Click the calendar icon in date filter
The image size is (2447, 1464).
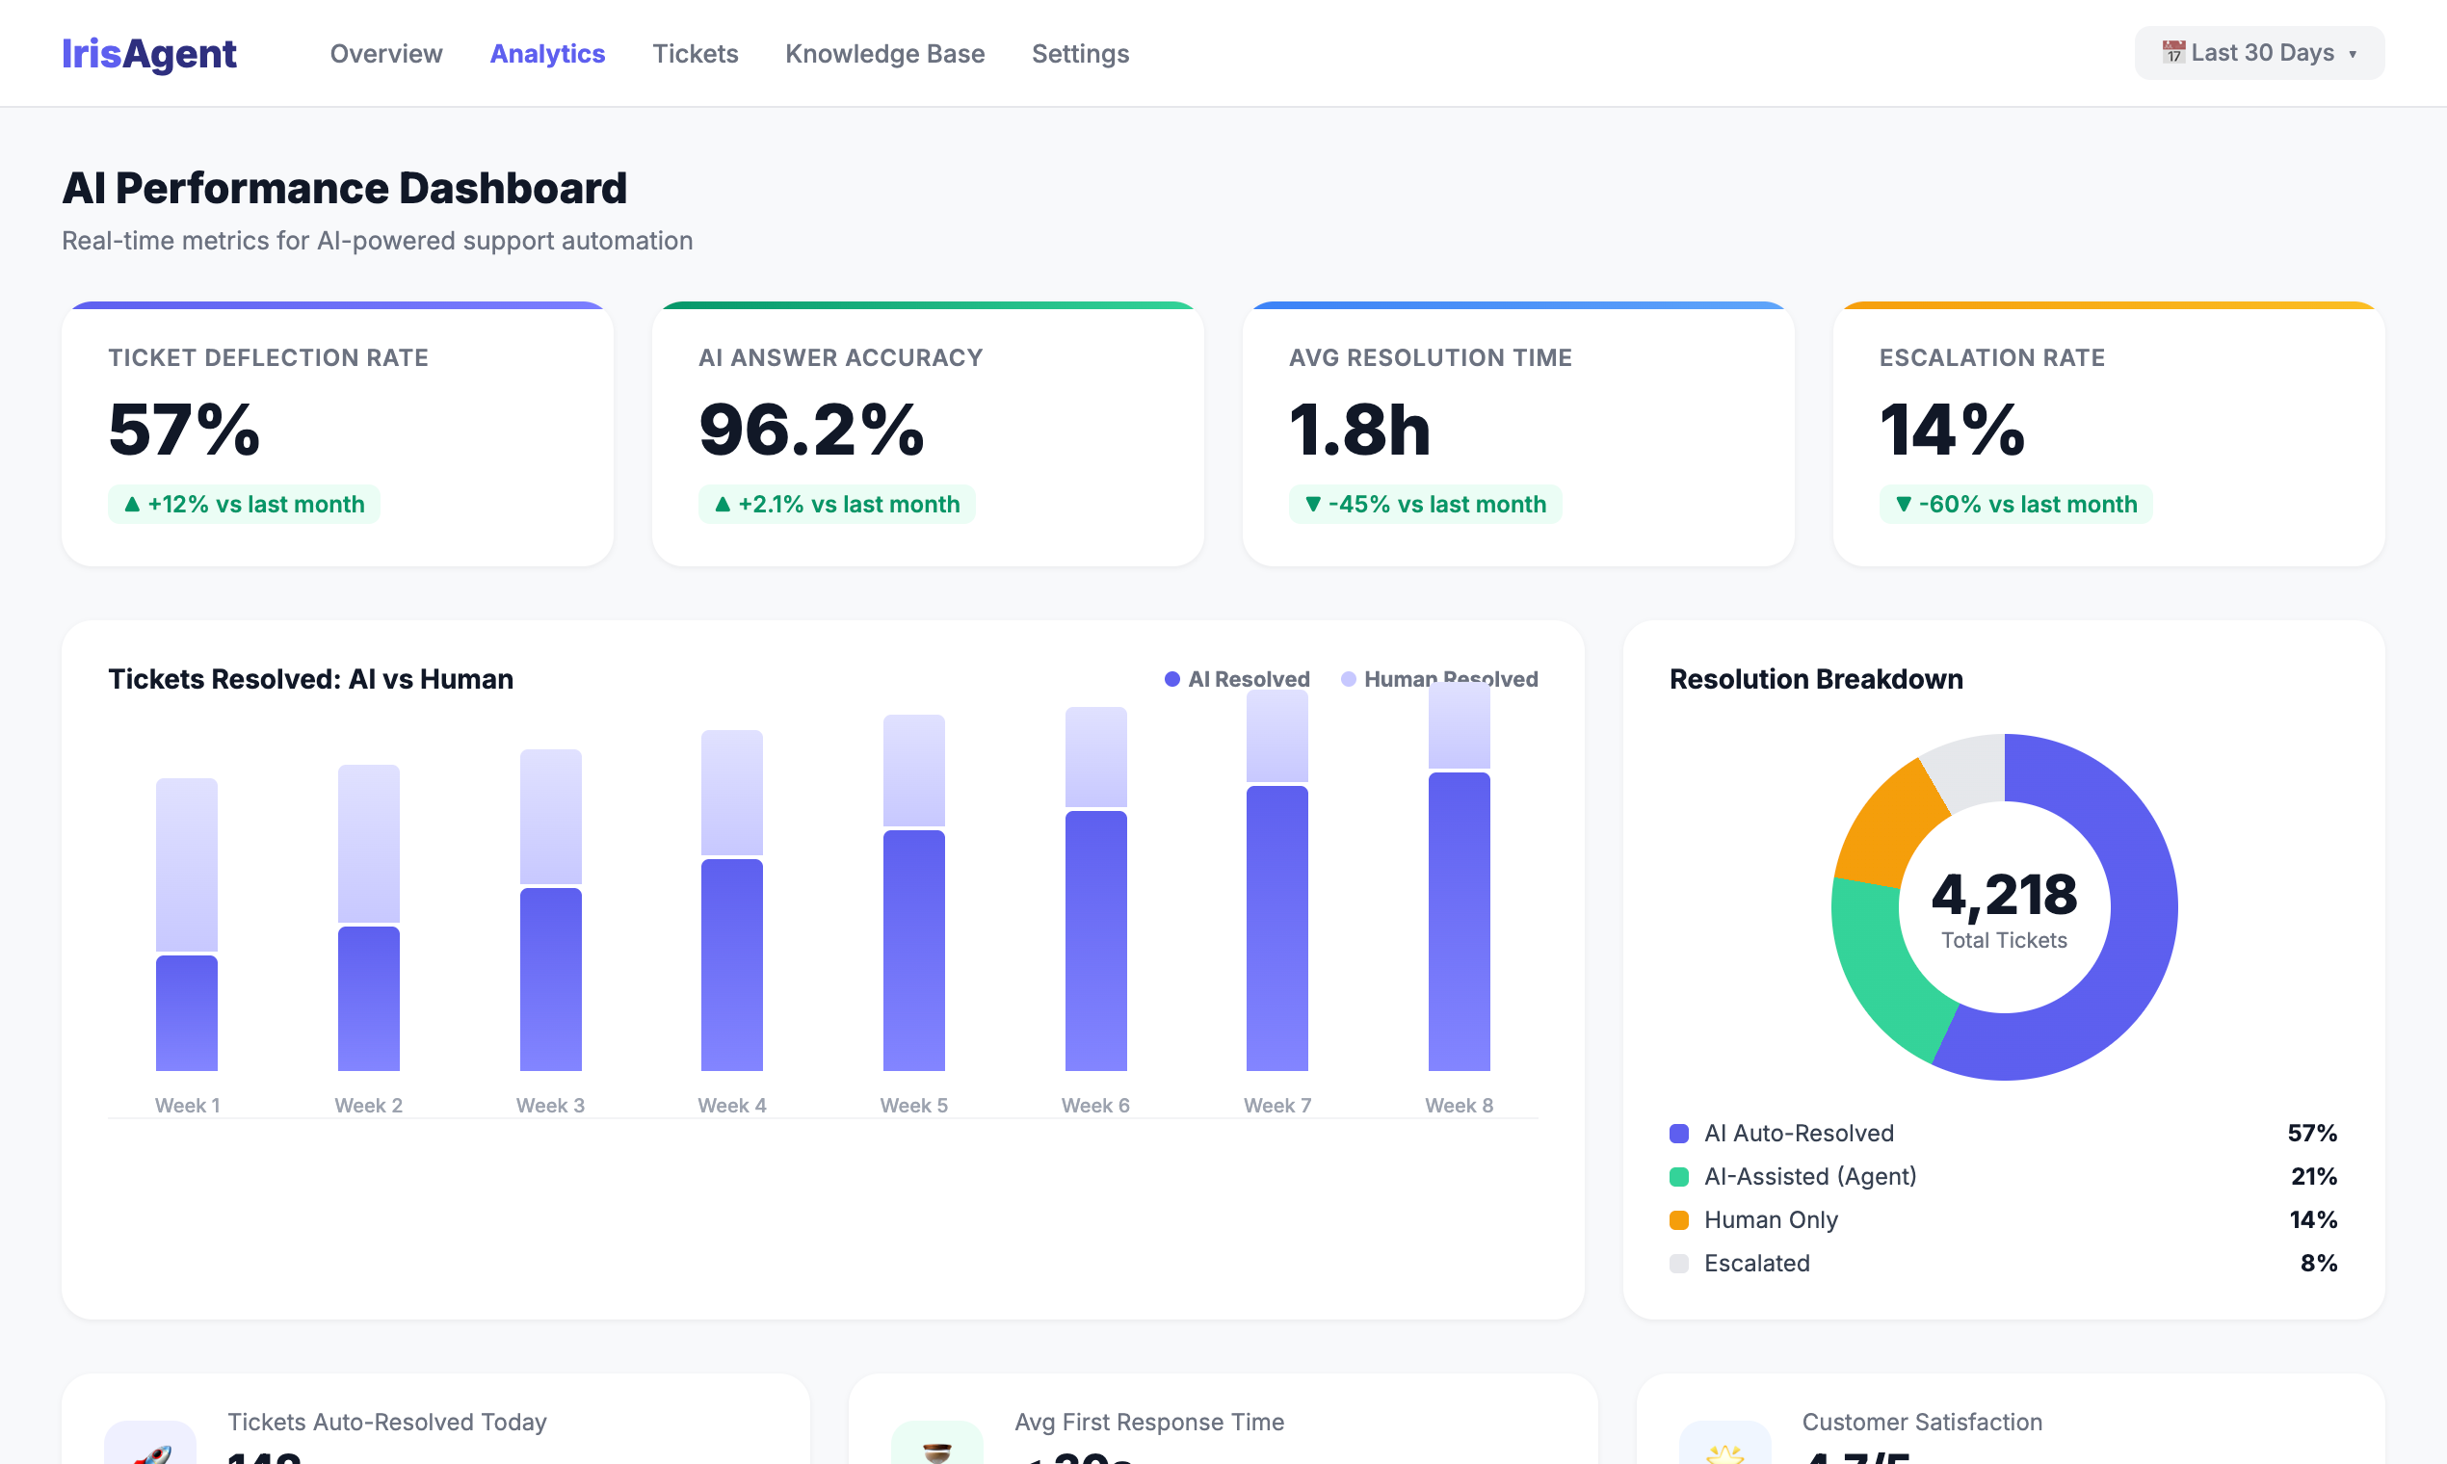[2172, 52]
